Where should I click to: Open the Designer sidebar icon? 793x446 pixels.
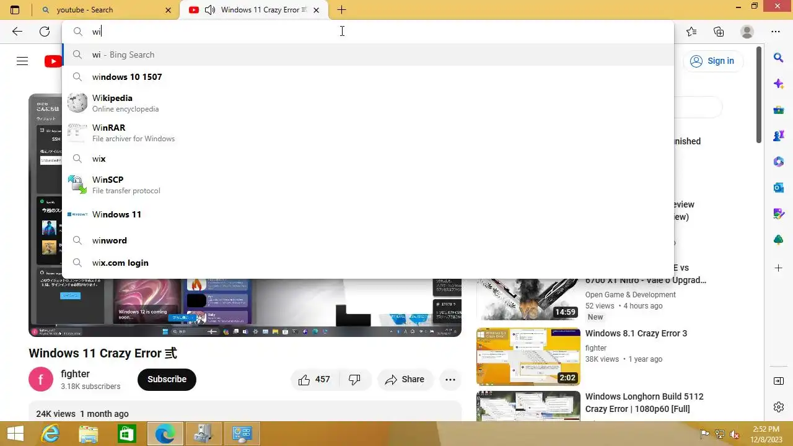pyautogui.click(x=779, y=214)
